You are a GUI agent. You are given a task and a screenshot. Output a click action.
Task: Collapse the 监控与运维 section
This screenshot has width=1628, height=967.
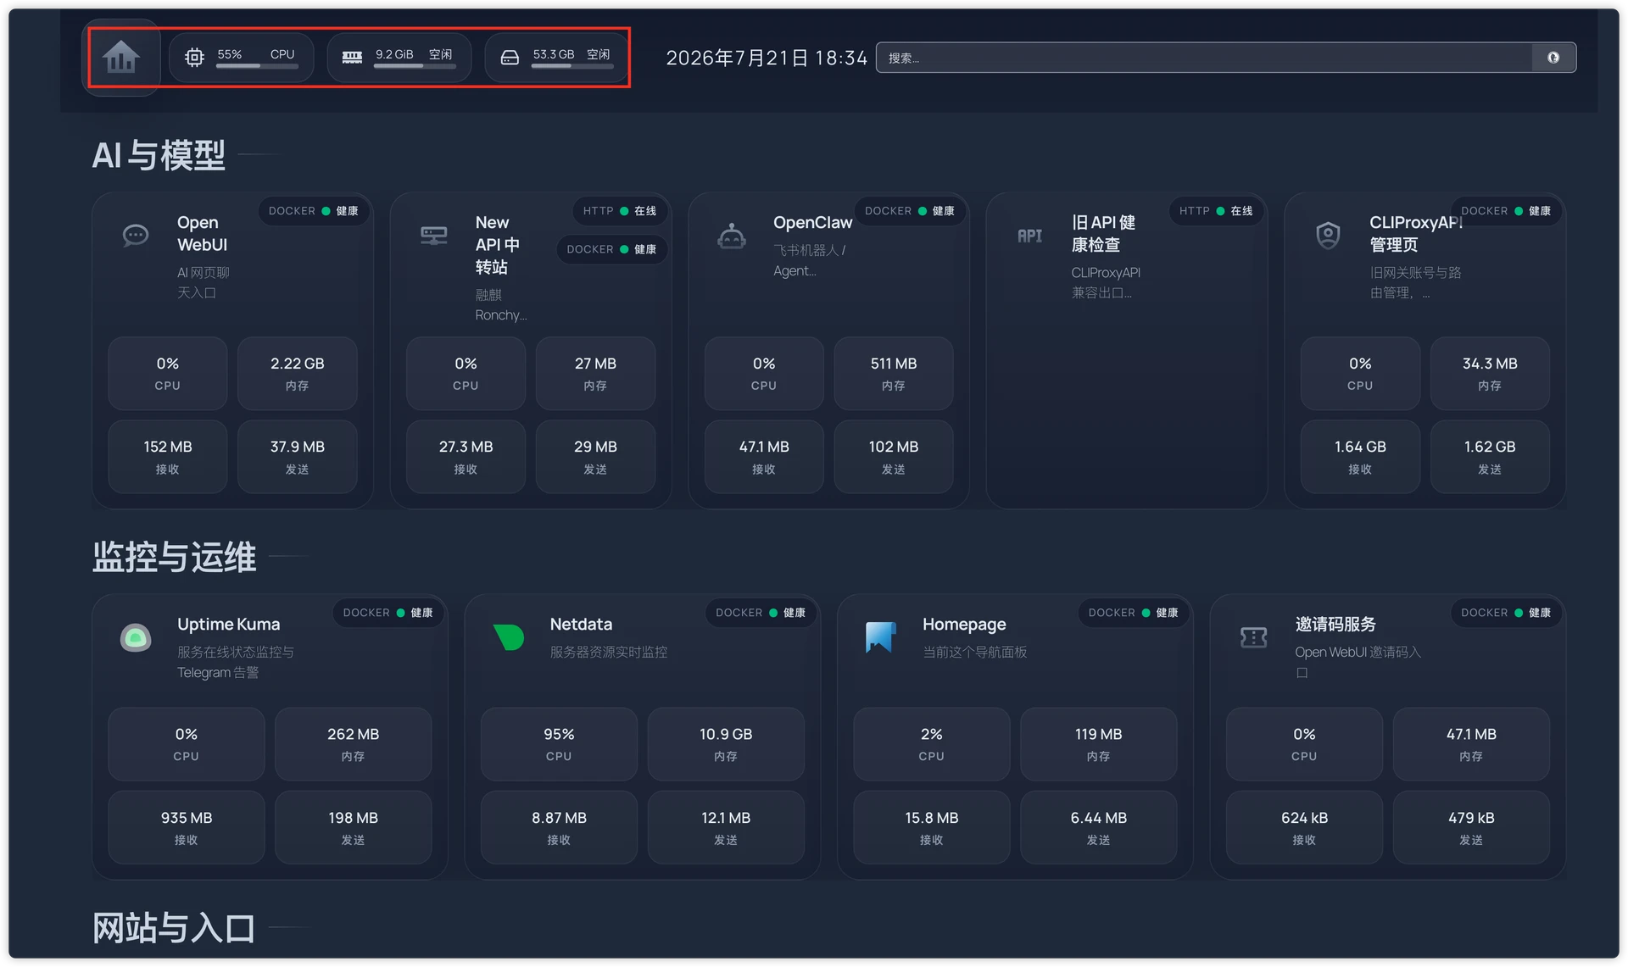click(x=174, y=557)
